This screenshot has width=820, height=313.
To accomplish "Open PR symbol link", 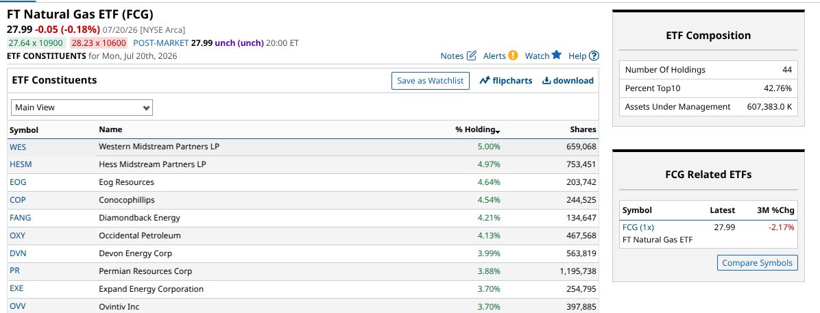I will point(14,271).
